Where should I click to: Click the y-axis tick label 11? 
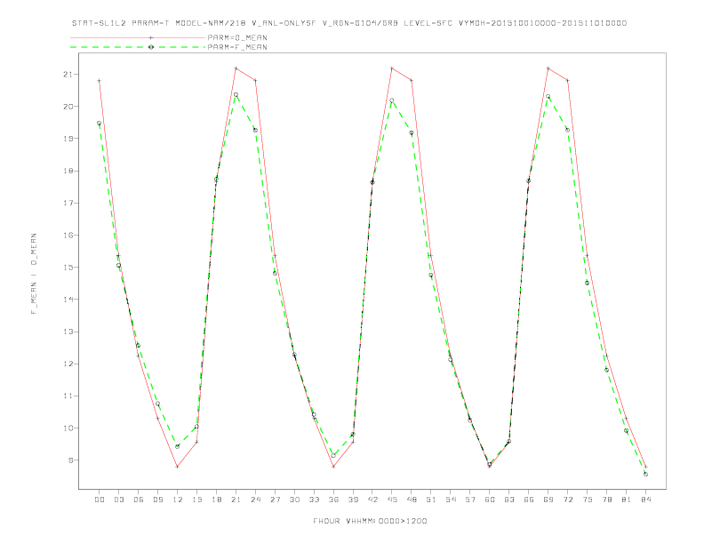pos(68,396)
